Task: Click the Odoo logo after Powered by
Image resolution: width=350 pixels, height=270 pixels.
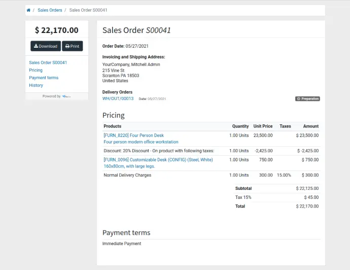Action: point(66,96)
